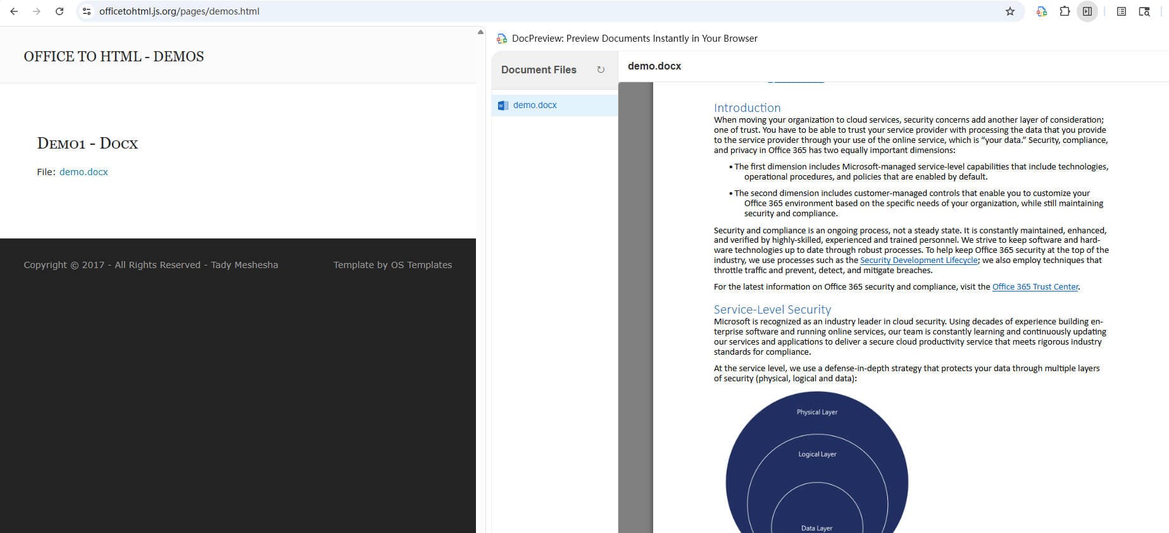Click the OS Templates credit link

point(422,265)
